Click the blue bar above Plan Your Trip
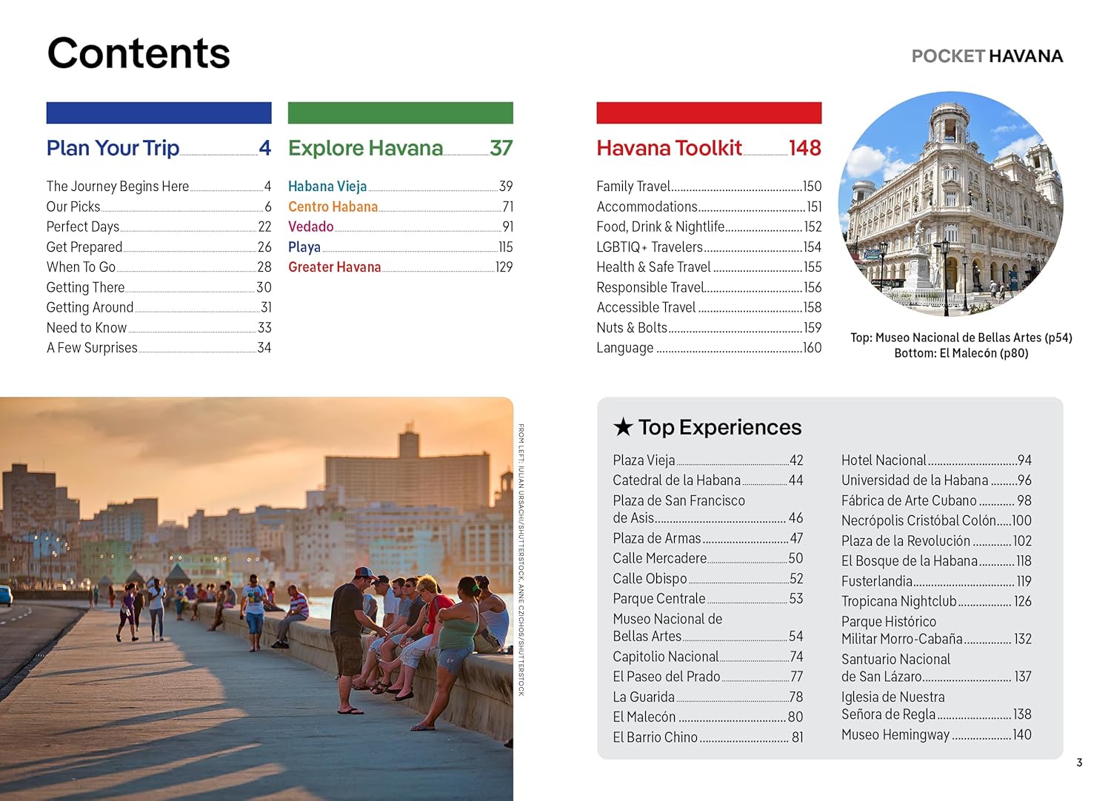This screenshot has height=801, width=1111. click(159, 113)
